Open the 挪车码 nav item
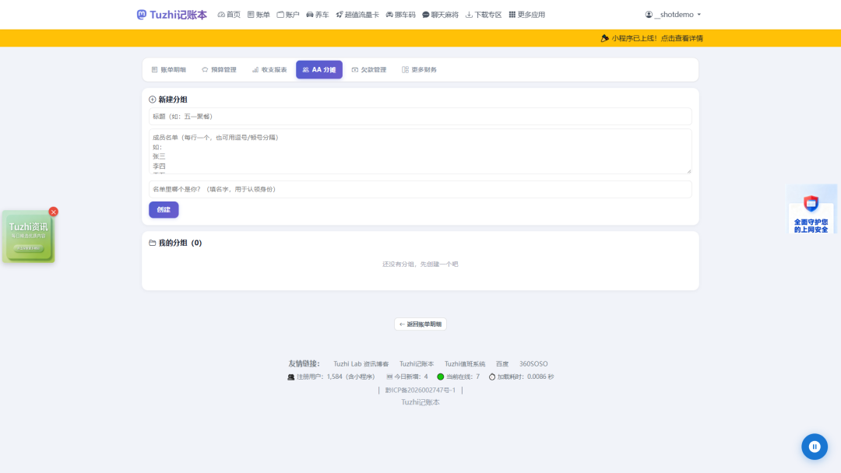The image size is (841, 473). point(401,15)
